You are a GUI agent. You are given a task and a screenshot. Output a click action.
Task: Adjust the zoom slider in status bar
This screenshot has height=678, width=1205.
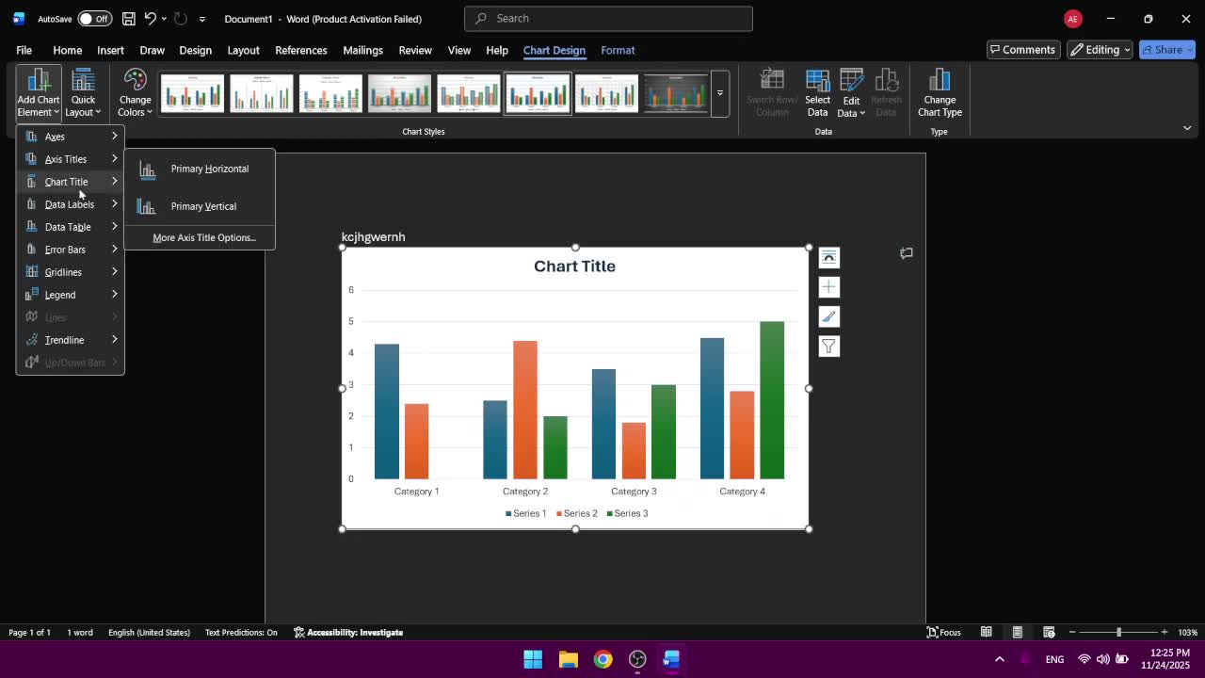coord(1118,632)
